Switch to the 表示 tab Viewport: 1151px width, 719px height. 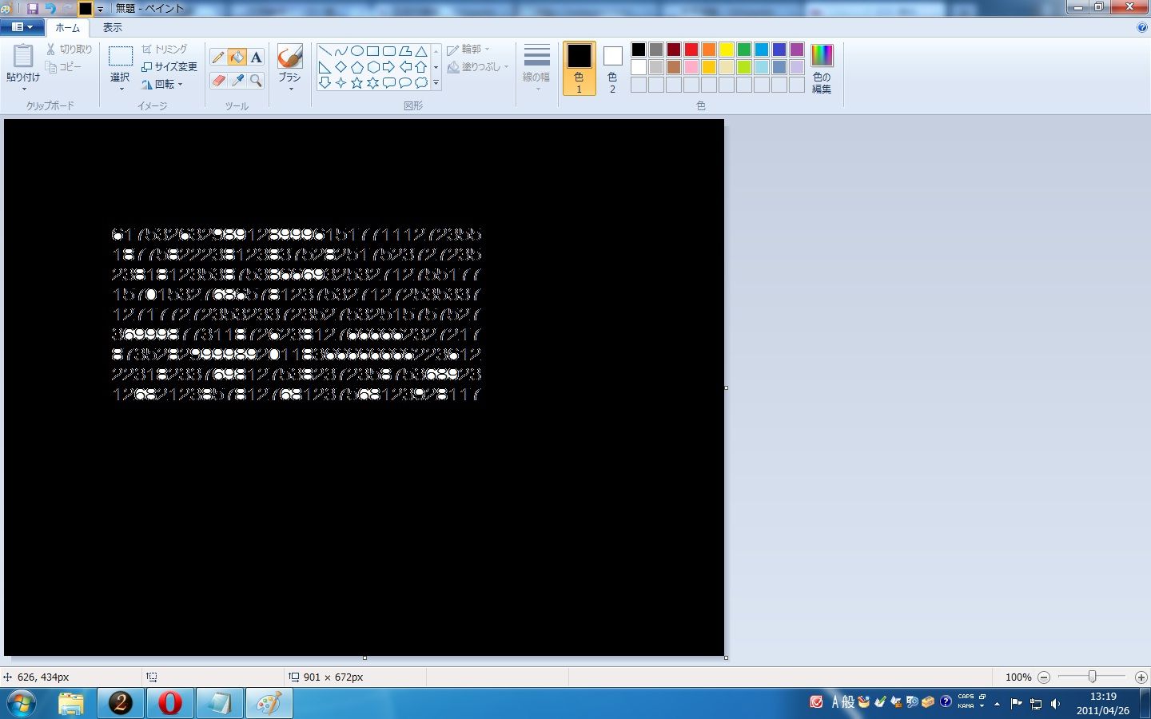coord(112,27)
